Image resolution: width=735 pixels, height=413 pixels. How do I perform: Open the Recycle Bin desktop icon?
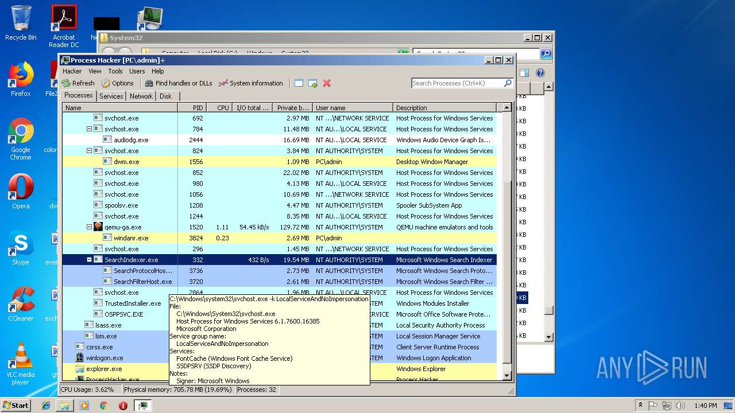21,23
